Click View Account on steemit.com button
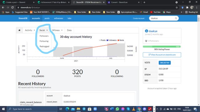This screenshot has height=112, width=200. pos(162,55)
